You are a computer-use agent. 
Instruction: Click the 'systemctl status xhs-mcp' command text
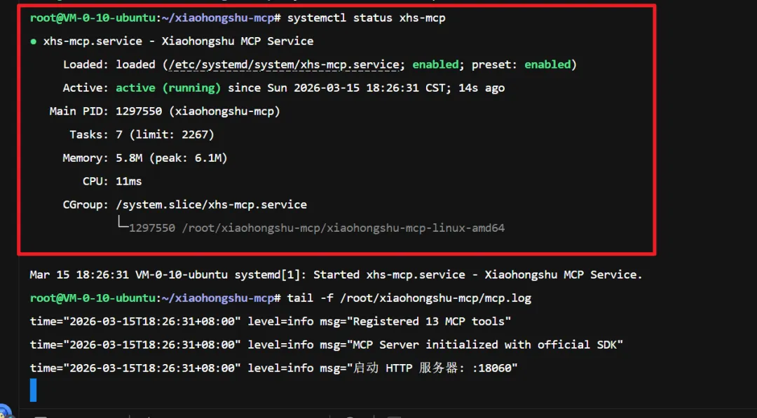366,18
